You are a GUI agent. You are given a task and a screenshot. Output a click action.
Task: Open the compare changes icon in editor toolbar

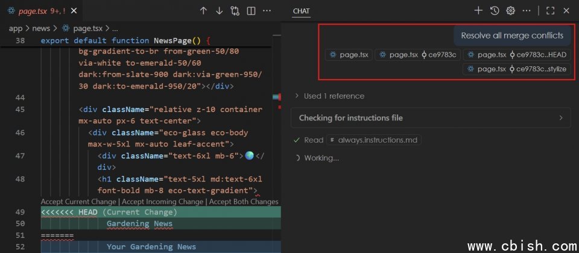point(235,11)
